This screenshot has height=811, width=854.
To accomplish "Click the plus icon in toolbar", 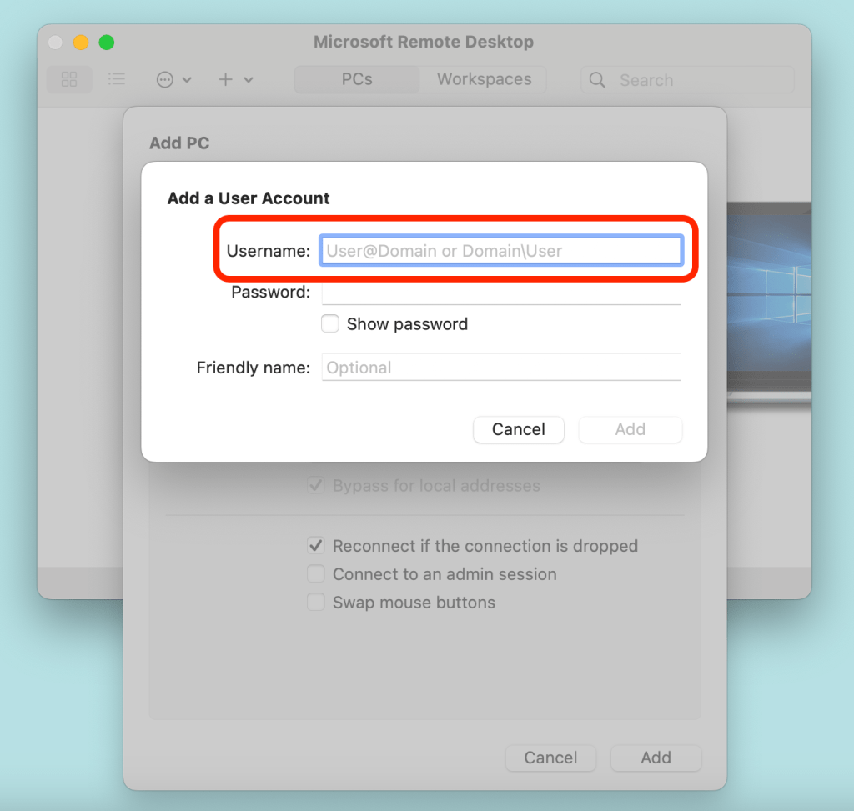I will (226, 79).
